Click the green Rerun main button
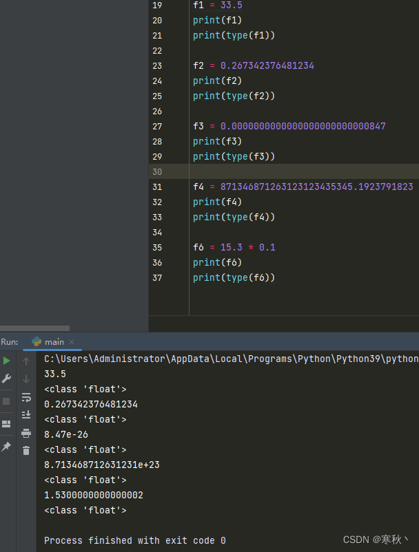419x552 pixels. tap(6, 361)
